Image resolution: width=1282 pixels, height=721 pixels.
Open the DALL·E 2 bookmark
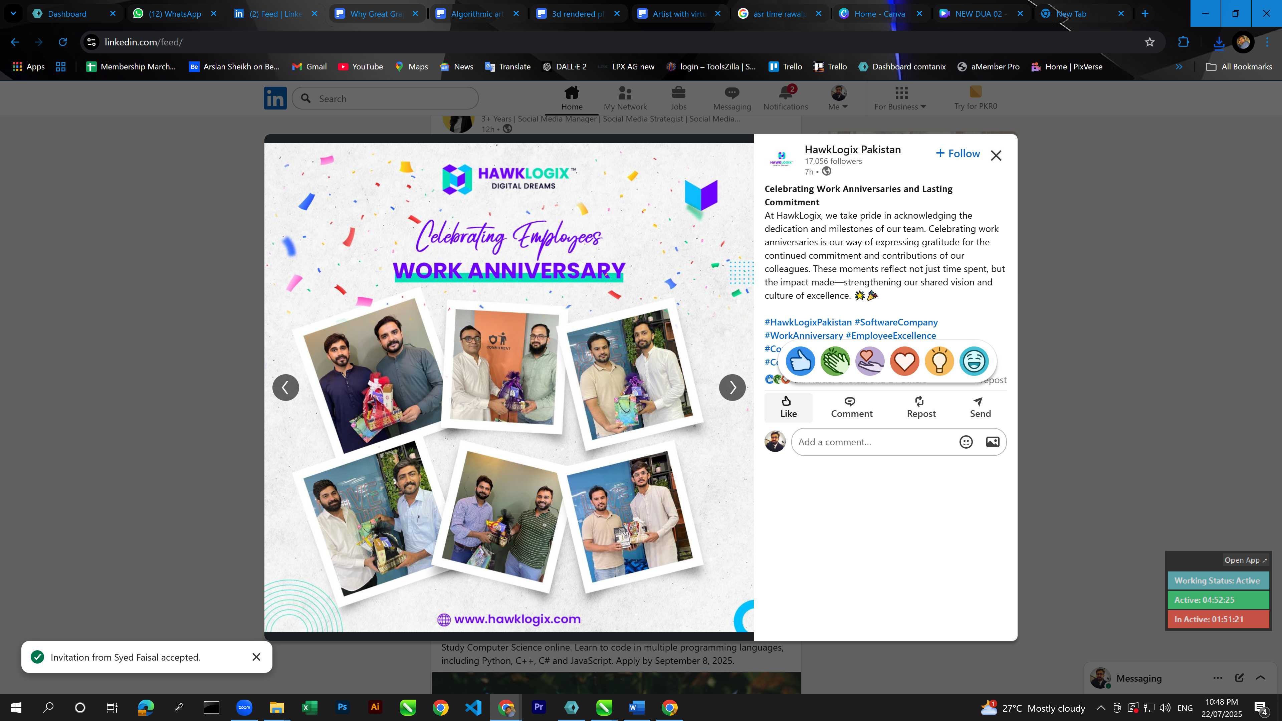point(564,67)
